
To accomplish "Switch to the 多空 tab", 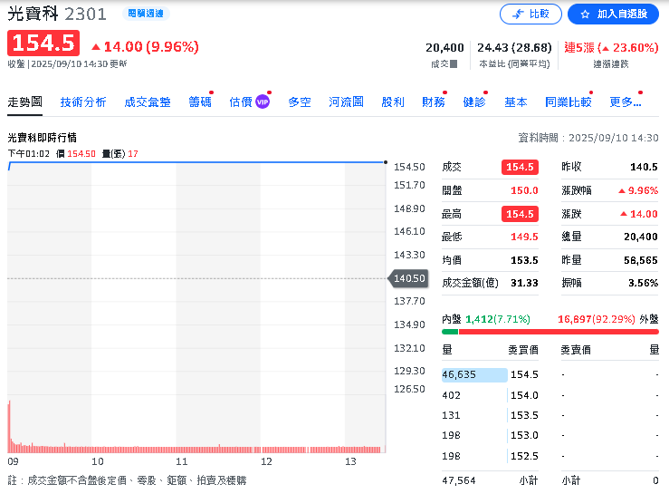I will (300, 102).
